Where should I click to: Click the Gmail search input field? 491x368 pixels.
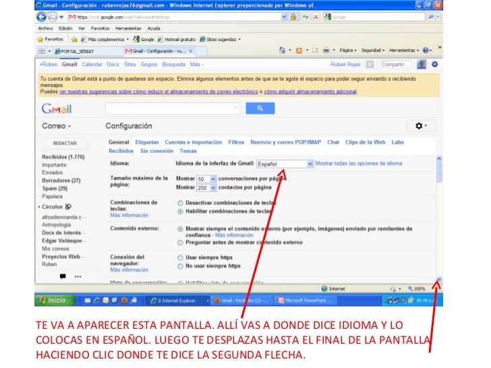pos(172,108)
